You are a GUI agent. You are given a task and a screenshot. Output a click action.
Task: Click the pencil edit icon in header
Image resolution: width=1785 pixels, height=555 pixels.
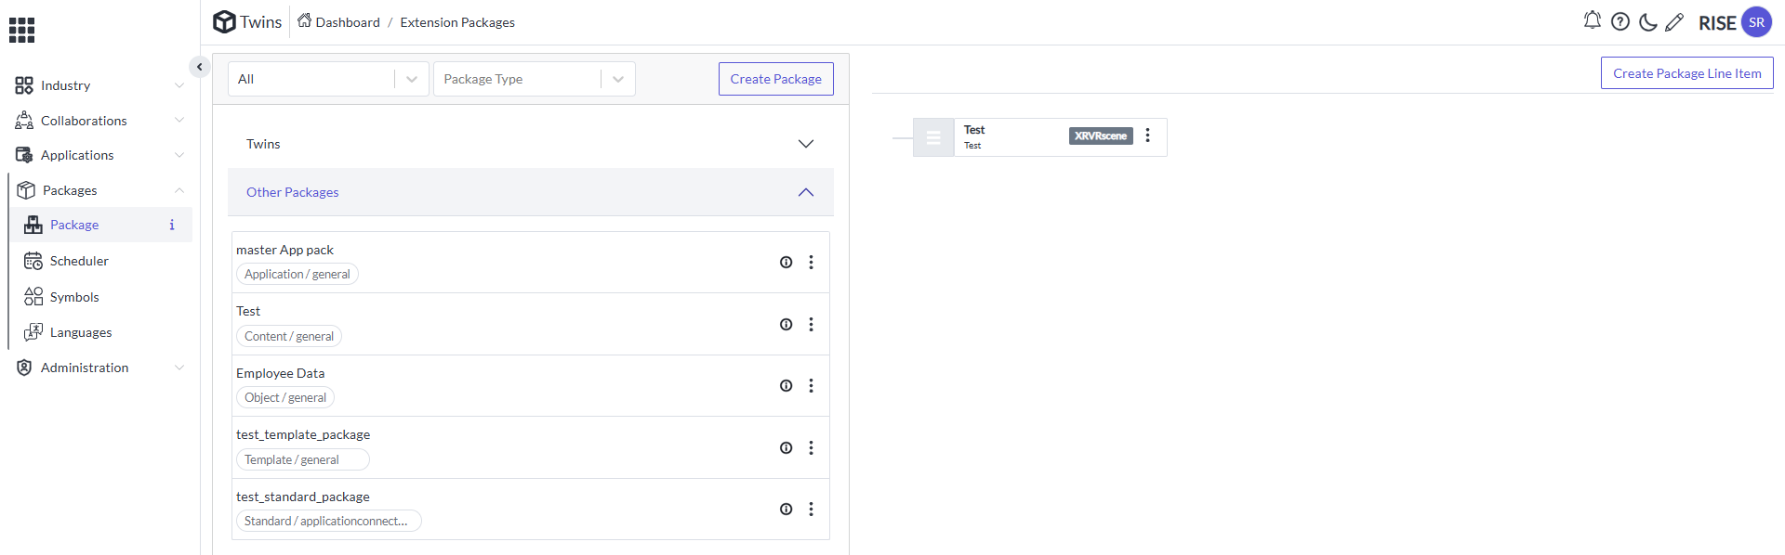[x=1674, y=21]
